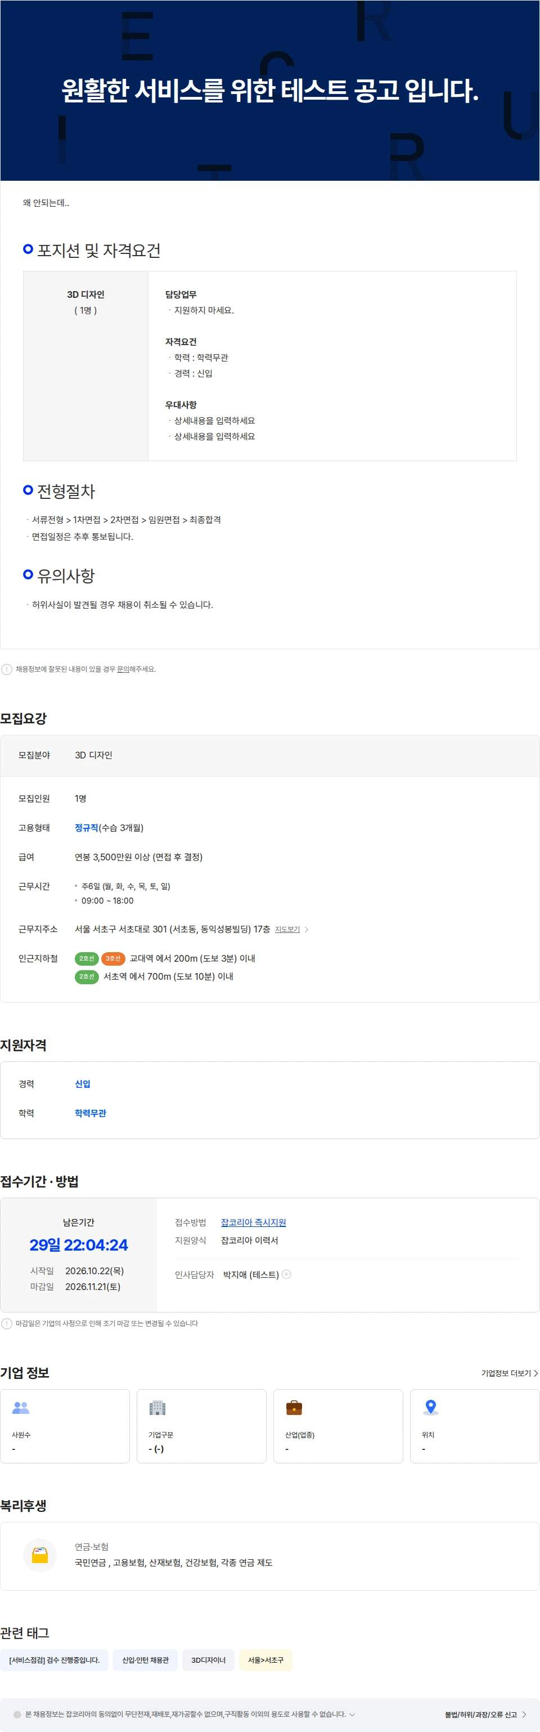Click the 사원수 info card
Image resolution: width=540 pixels, height=1732 pixels.
65,1426
